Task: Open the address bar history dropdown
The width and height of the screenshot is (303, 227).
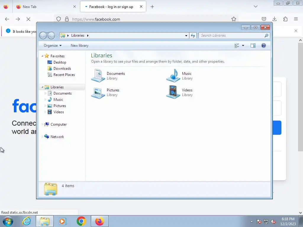Action: [x=186, y=35]
